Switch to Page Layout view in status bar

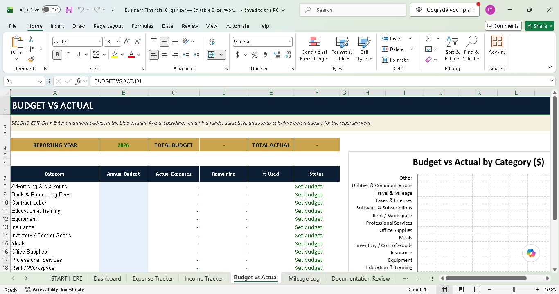click(x=461, y=290)
